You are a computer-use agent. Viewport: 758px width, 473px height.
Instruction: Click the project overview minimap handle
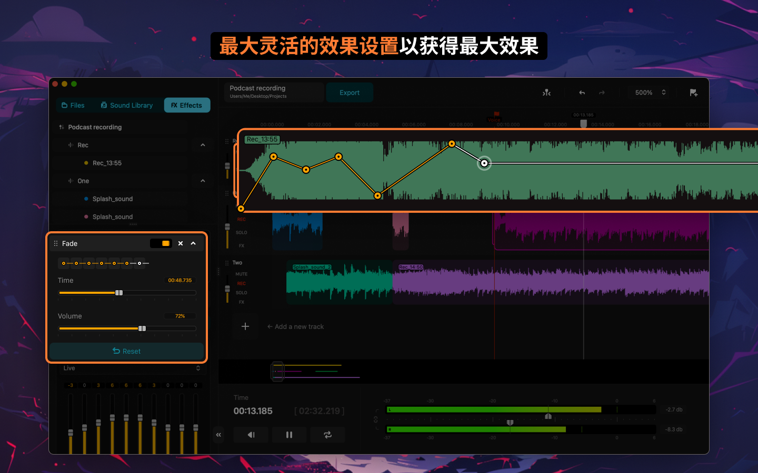coord(277,372)
